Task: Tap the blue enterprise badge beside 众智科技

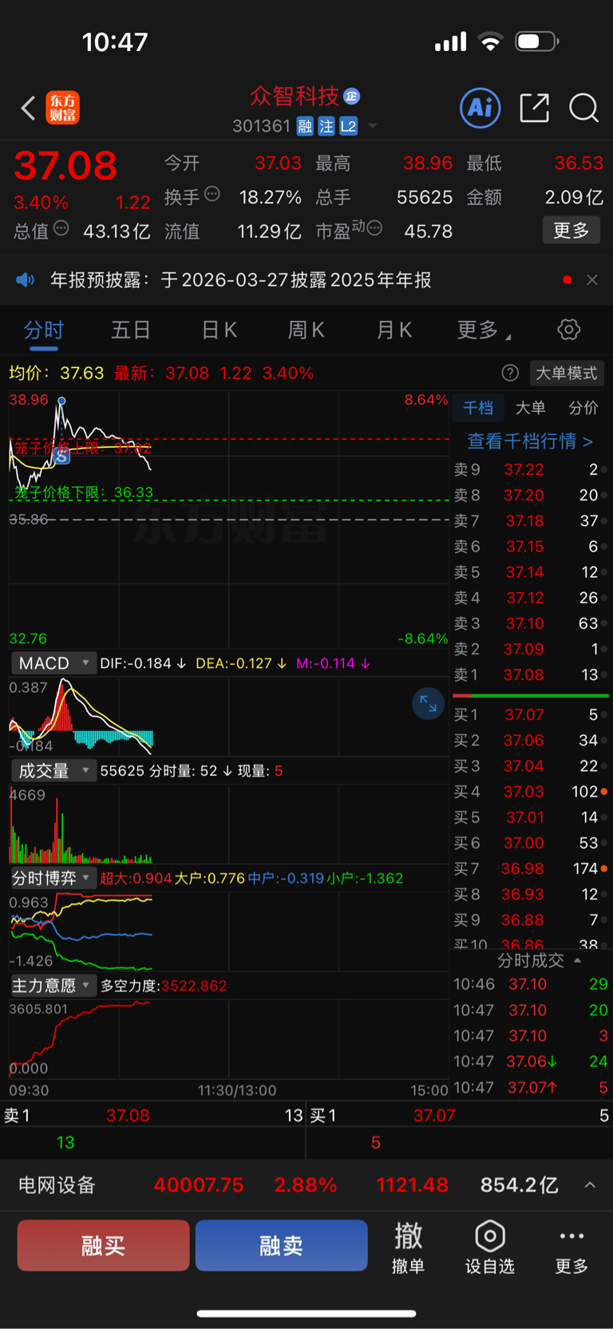Action: click(x=352, y=97)
